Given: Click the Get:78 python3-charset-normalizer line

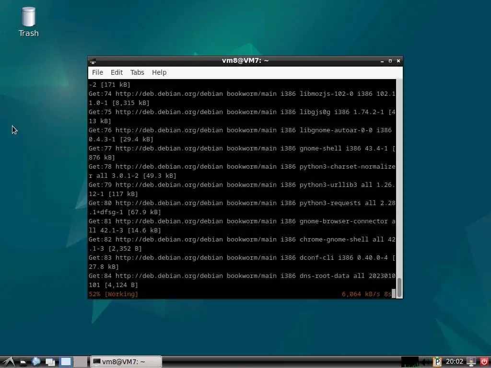Looking at the screenshot, I should [x=242, y=171].
